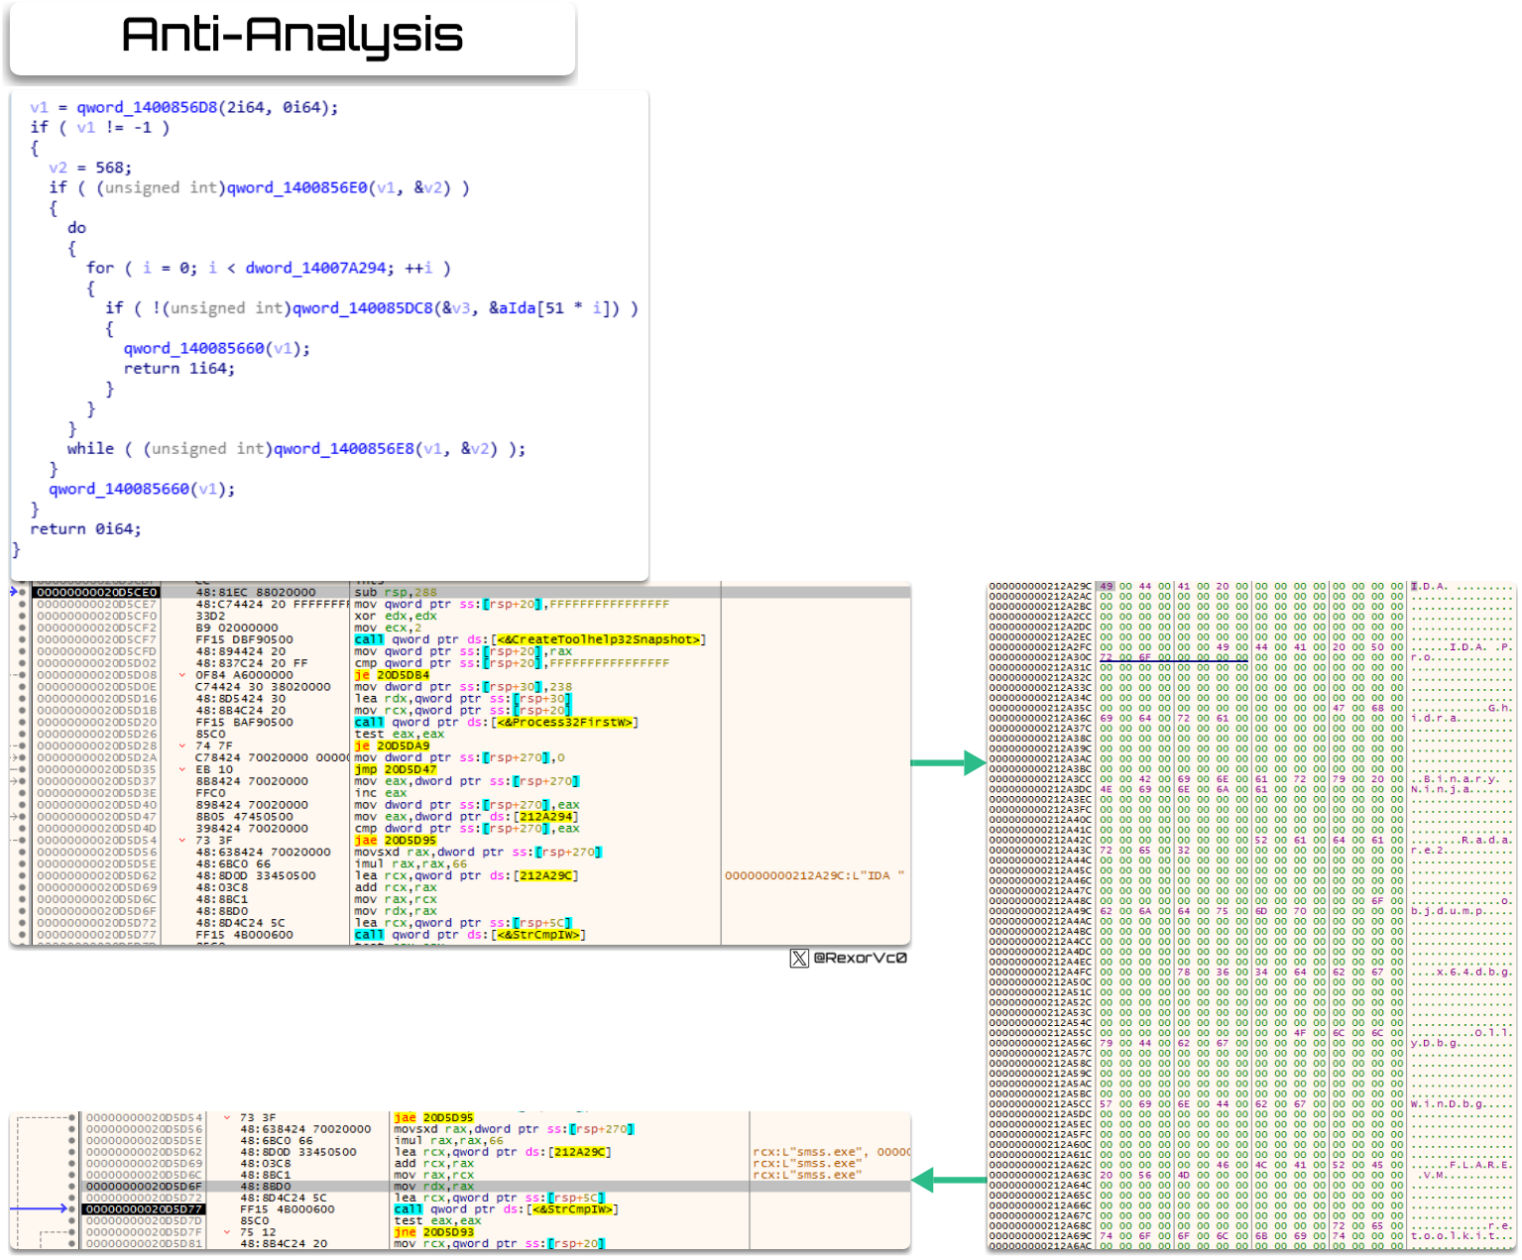Click red jump chevron beside bytes 74 7F
Image resolution: width=1522 pixels, height=1260 pixels.
point(182,745)
